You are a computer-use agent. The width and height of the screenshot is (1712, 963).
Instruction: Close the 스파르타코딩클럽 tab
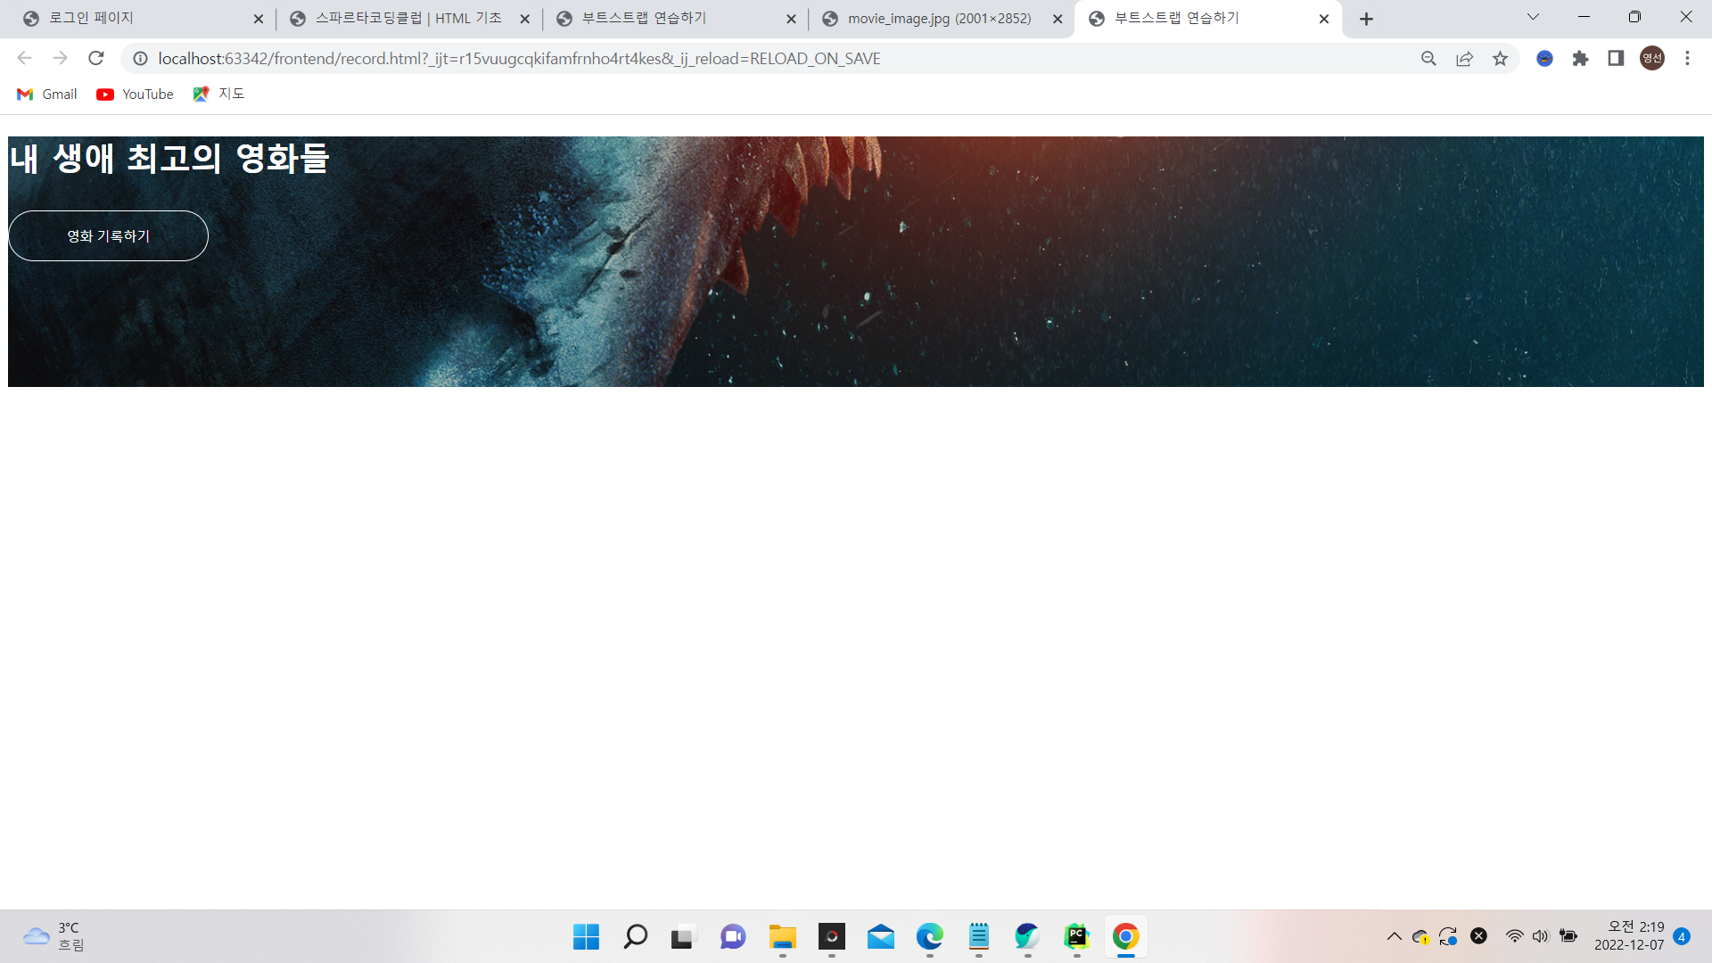coord(524,19)
